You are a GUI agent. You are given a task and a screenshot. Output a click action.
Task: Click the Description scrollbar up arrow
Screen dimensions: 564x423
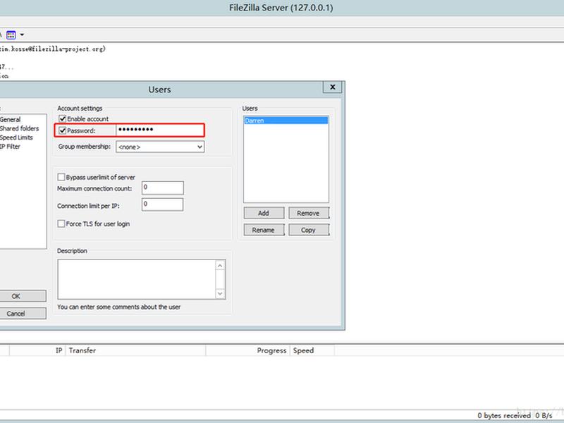(220, 266)
